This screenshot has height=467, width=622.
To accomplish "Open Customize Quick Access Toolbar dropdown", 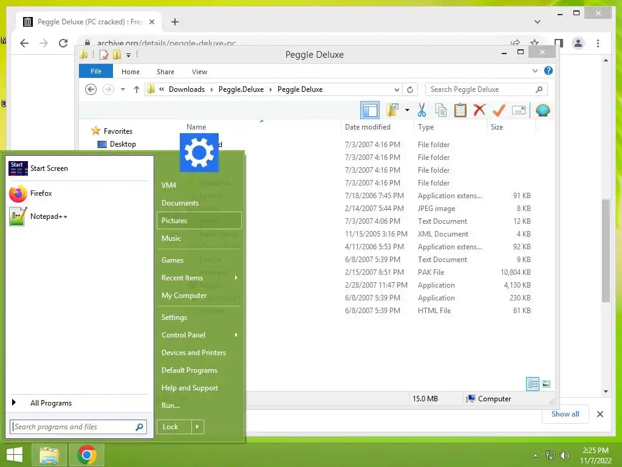I will click(129, 55).
